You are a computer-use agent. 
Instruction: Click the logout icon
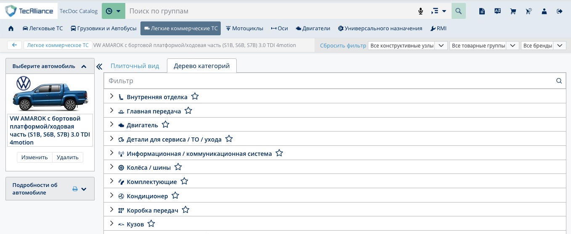(x=559, y=11)
